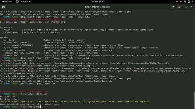Click the '--interactive' option line
Image resolution: width=195 pixels, height=109 pixels.
click(93, 55)
